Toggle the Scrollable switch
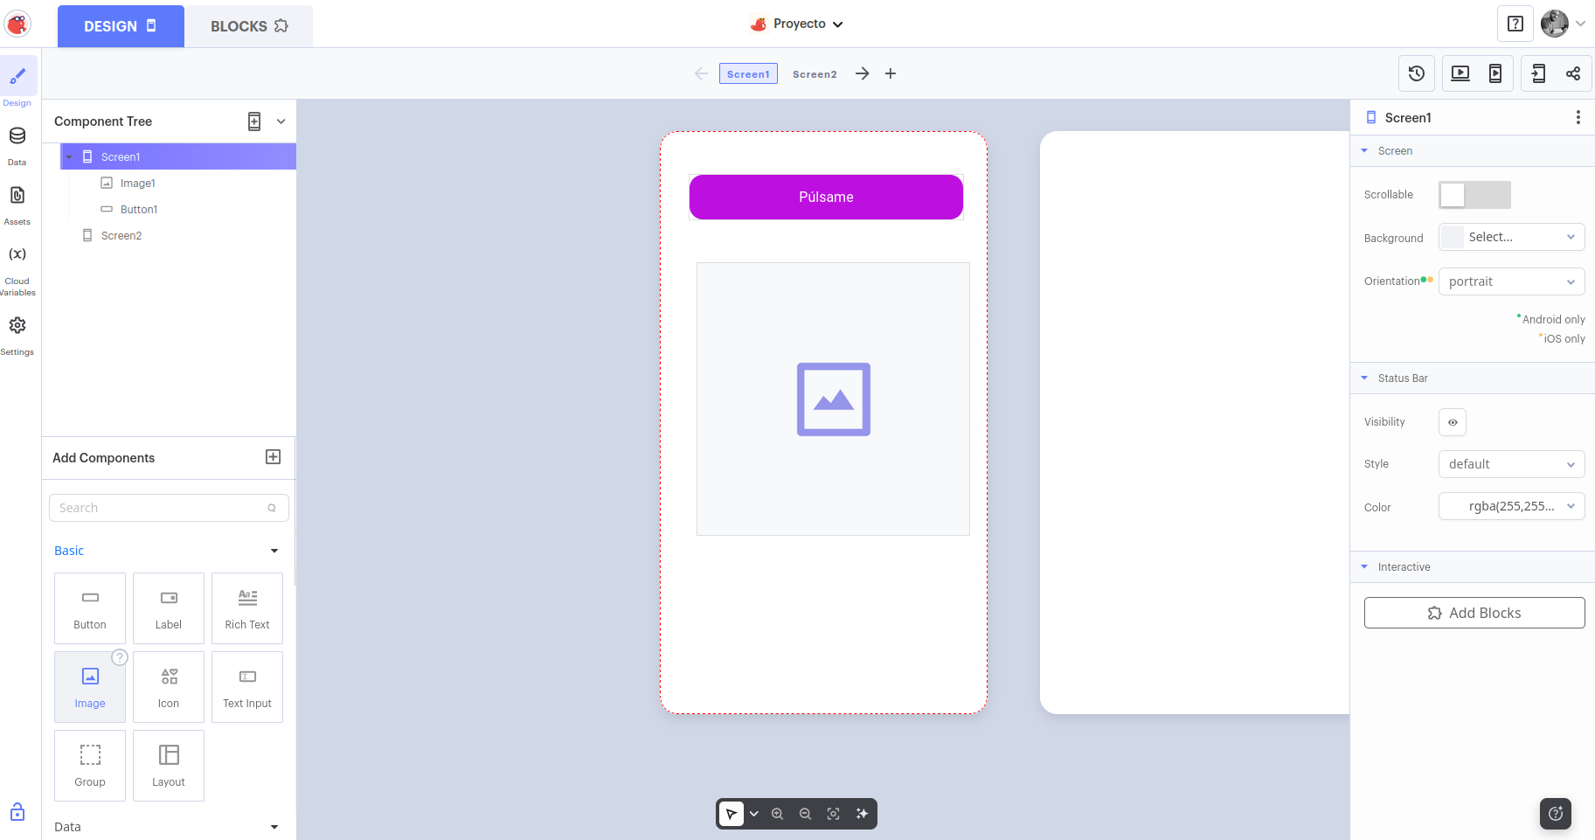 click(1474, 195)
